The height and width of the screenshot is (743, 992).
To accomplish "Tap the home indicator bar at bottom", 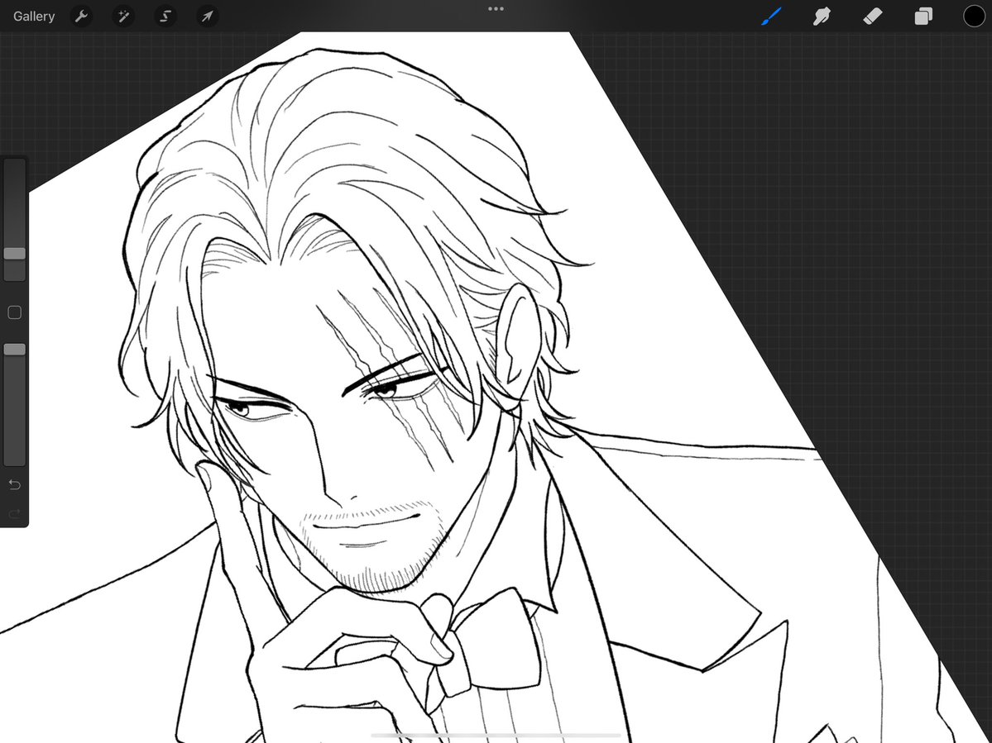I will pos(496,736).
